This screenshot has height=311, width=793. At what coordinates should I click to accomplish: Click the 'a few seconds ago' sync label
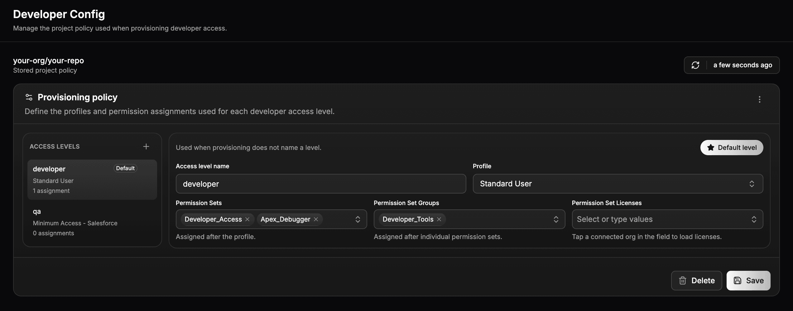pos(743,65)
